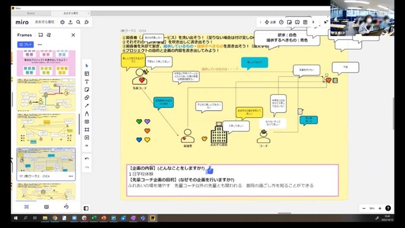Zoom in with the plus button
This screenshot has height=228, width=405.
coord(380,208)
